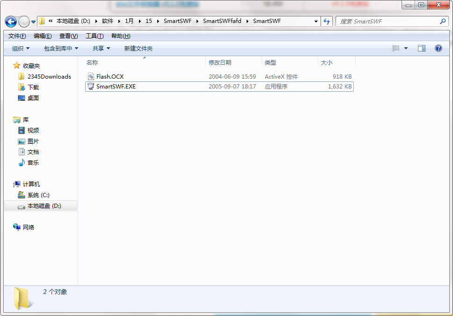Open the 工具(T) menu
The height and width of the screenshot is (316, 453).
94,36
